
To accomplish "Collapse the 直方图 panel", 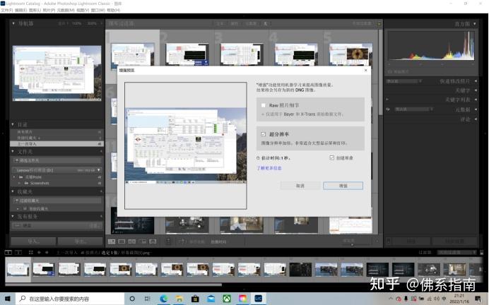I will click(x=460, y=23).
